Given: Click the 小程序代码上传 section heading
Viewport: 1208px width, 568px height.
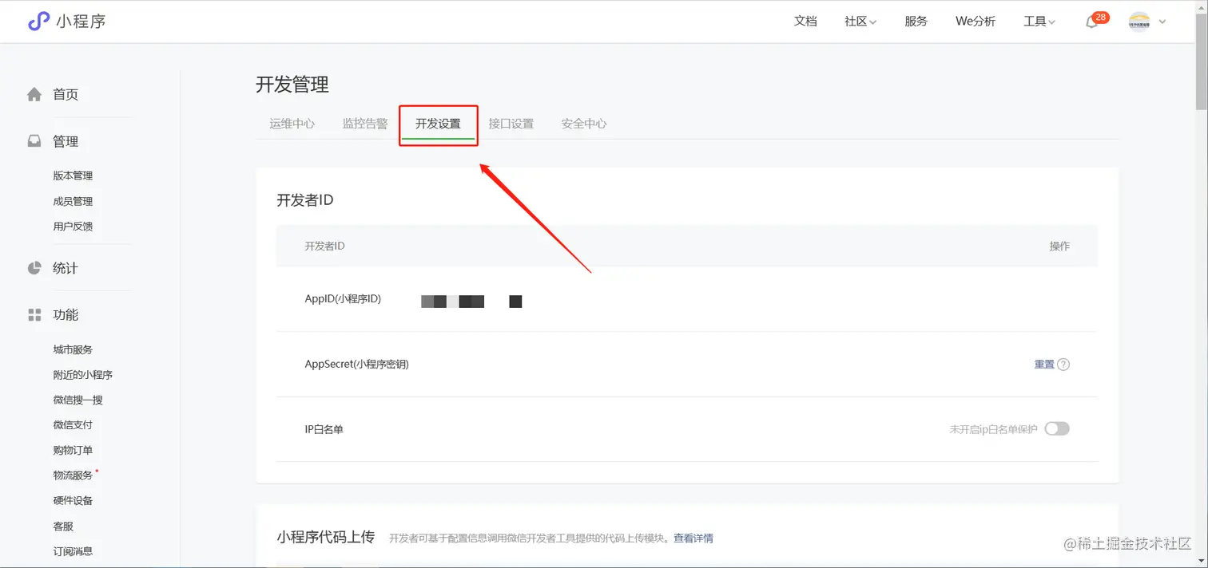Looking at the screenshot, I should 325,537.
